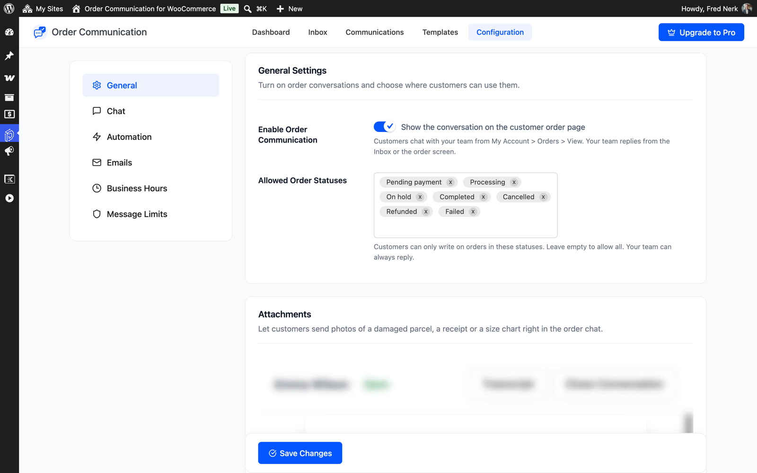757x473 pixels.
Task: Open the Products archive box sidebar icon
Action: [x=9, y=97]
